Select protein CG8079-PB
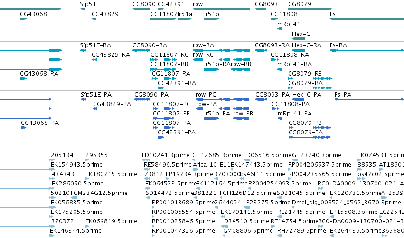This screenshot has width=404, height=238. [305, 123]
